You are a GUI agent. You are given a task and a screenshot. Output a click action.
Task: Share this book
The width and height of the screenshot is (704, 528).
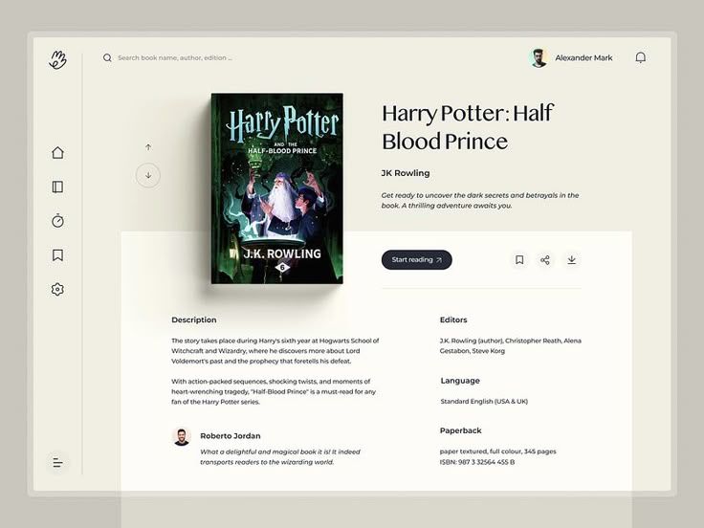545,259
